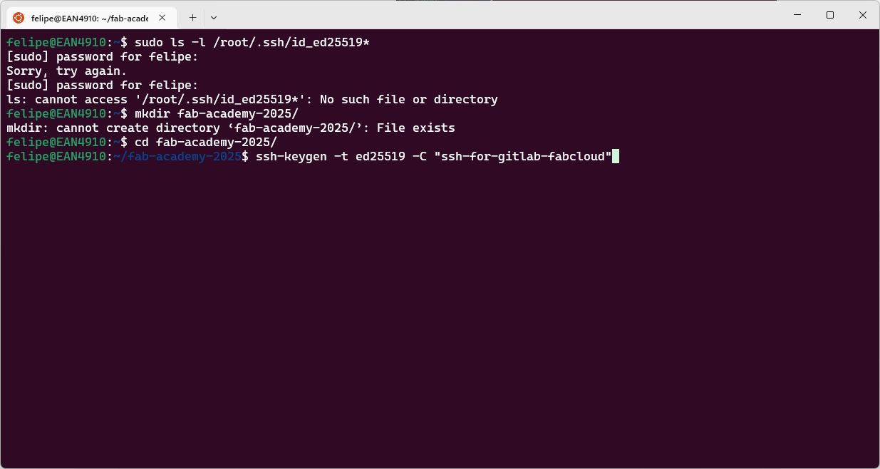Minimize the terminal window
Image resolution: width=880 pixels, height=469 pixels.
[x=797, y=15]
